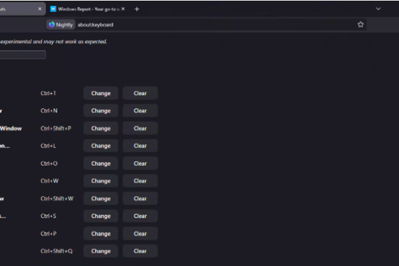Open the list all tabs chevron
This screenshot has width=399, height=266.
coord(378,9)
